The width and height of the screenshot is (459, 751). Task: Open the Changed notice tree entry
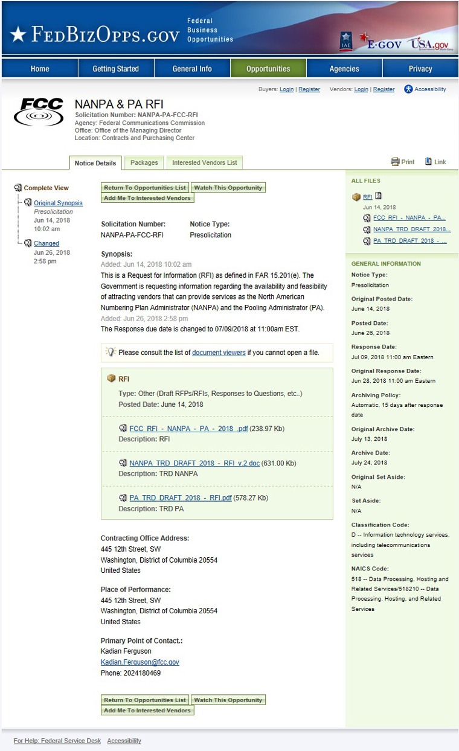point(47,244)
